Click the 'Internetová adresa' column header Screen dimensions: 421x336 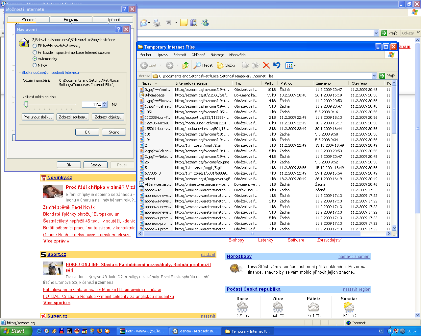191,83
